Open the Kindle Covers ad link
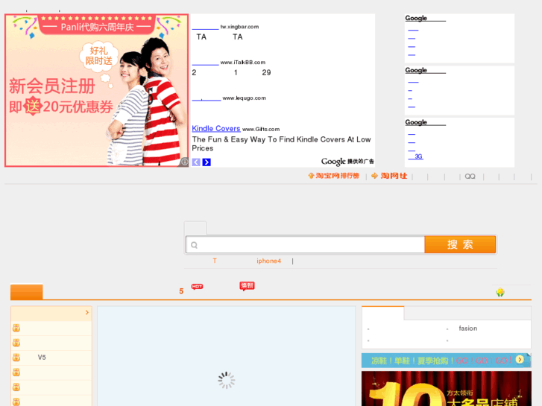Screen dimensions: 542x406 pos(216,129)
